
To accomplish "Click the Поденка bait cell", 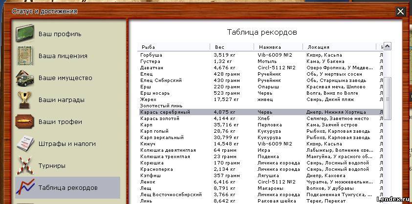I will tap(268, 157).
